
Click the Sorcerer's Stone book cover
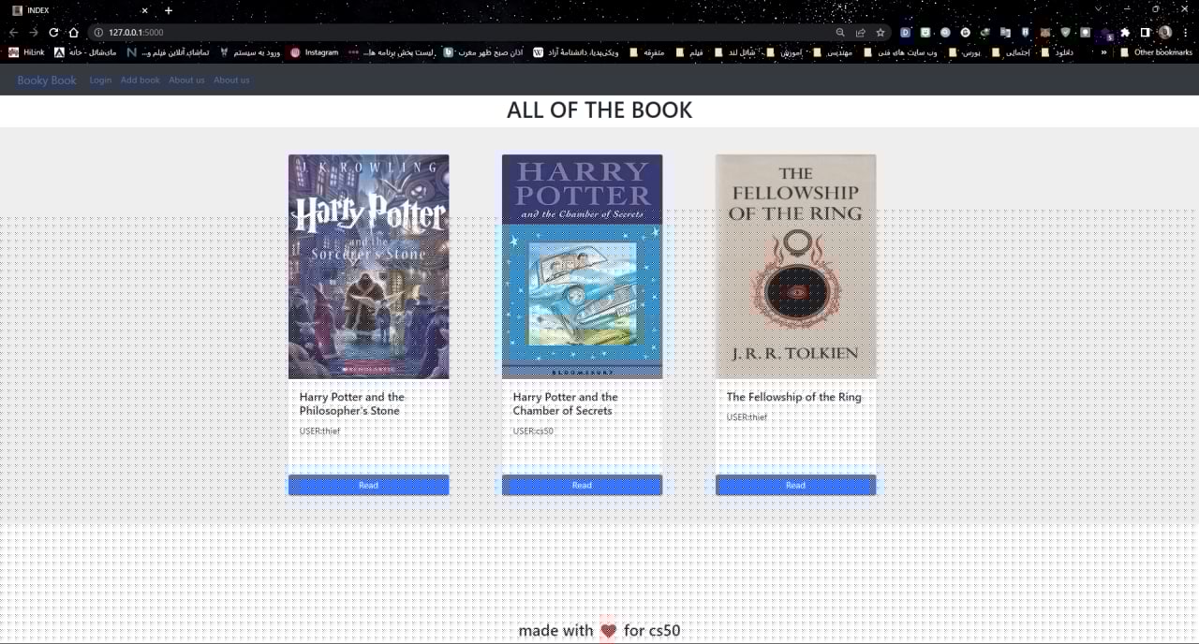point(368,267)
